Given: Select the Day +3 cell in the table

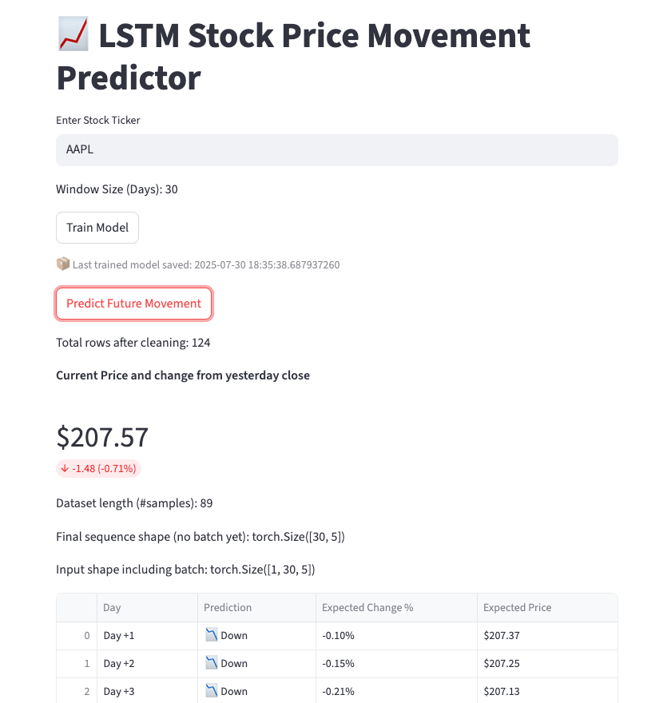Looking at the screenshot, I should [x=119, y=691].
